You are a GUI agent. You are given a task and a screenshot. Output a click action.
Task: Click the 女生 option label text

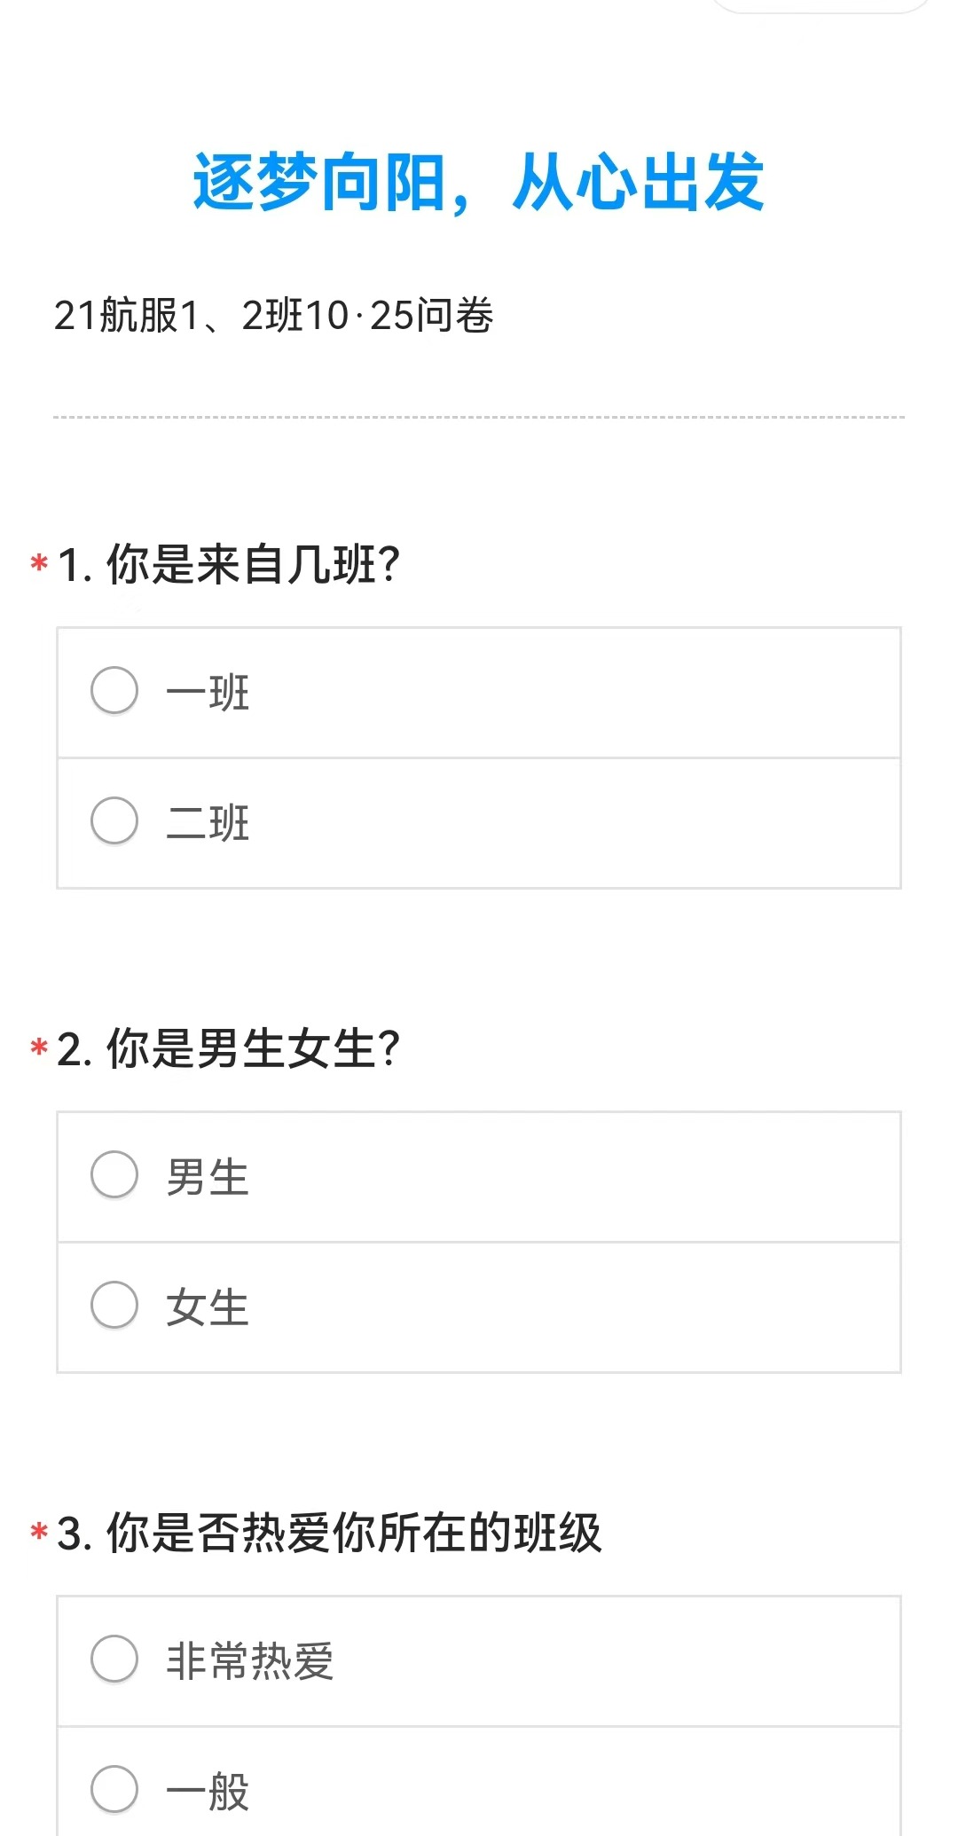(x=208, y=1307)
